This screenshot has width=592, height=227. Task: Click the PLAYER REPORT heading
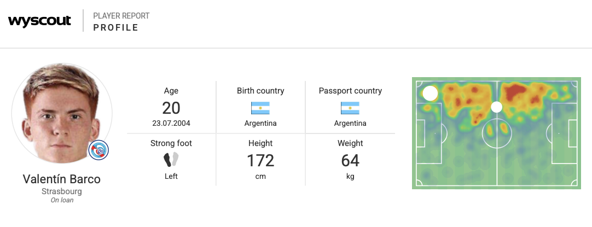pos(121,16)
